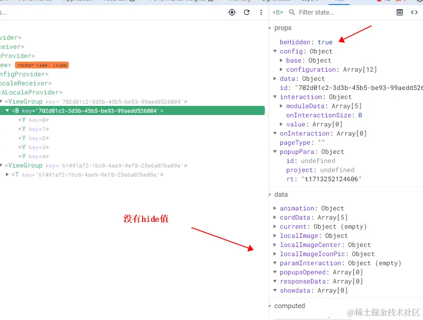
Task: Click the project undefined value
Action: click(x=337, y=170)
